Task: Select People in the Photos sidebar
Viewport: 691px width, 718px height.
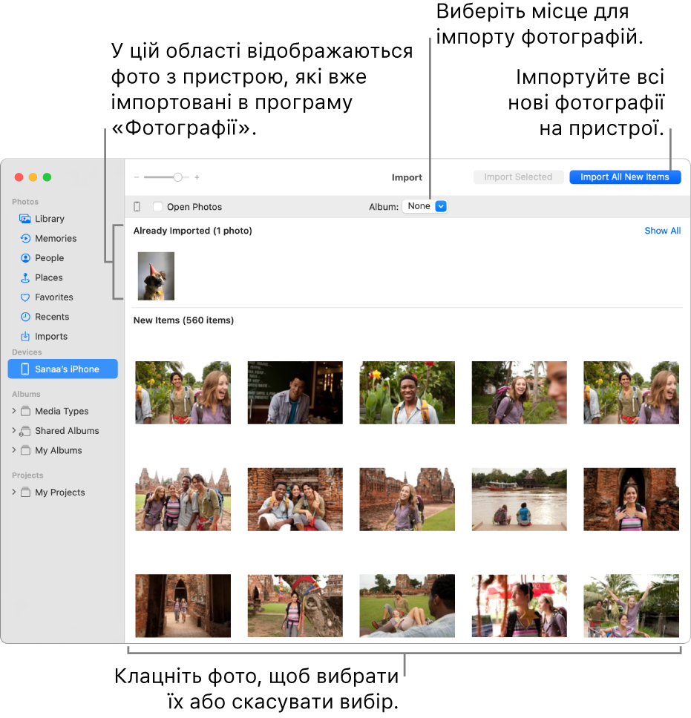Action: pos(49,257)
